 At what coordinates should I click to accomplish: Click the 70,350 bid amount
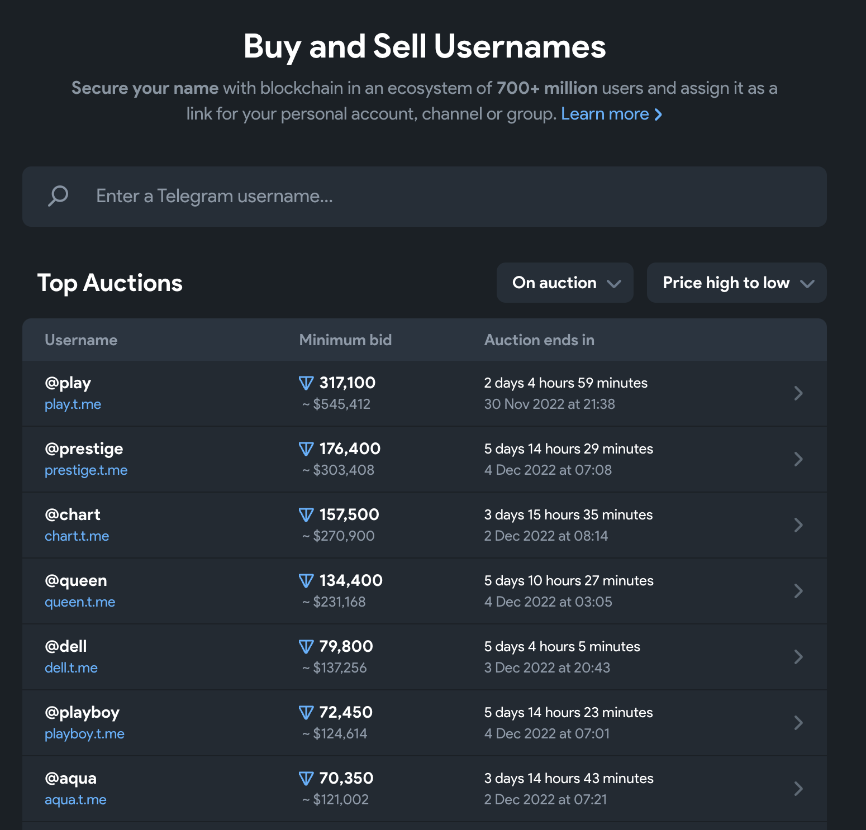(x=346, y=779)
